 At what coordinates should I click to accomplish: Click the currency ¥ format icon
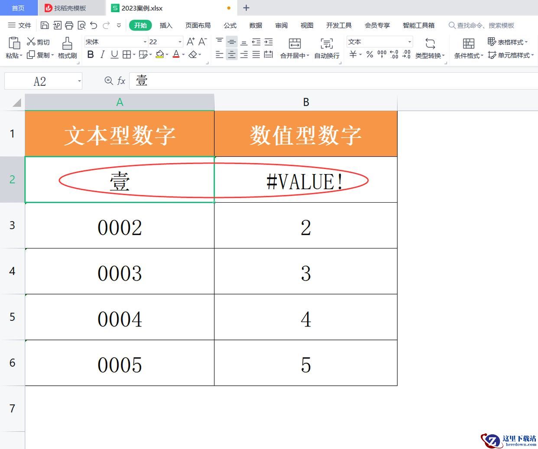353,55
